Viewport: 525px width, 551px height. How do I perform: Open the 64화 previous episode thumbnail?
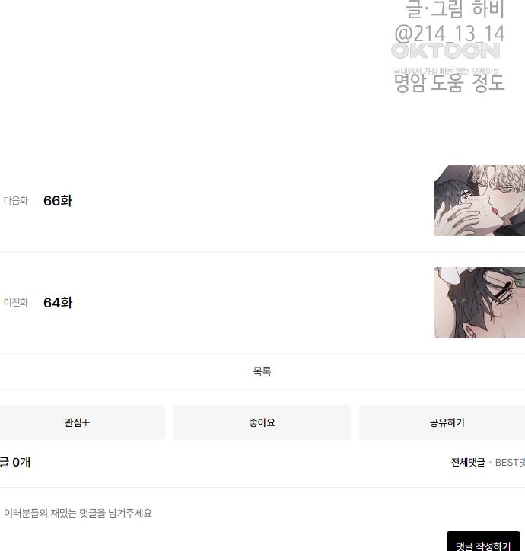479,303
